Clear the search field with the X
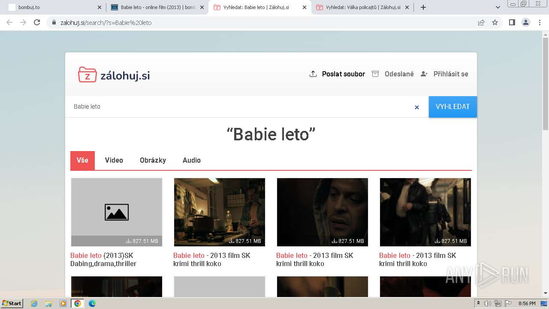Image resolution: width=549 pixels, height=309 pixels. click(416, 107)
